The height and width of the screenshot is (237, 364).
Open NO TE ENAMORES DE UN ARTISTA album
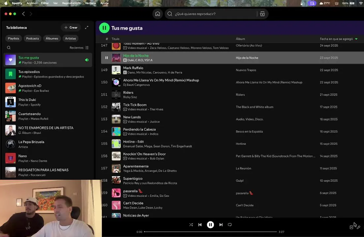[x=47, y=130]
